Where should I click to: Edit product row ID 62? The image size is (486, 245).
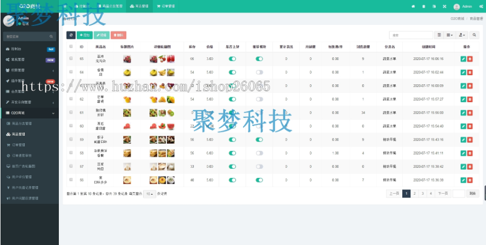point(463,99)
